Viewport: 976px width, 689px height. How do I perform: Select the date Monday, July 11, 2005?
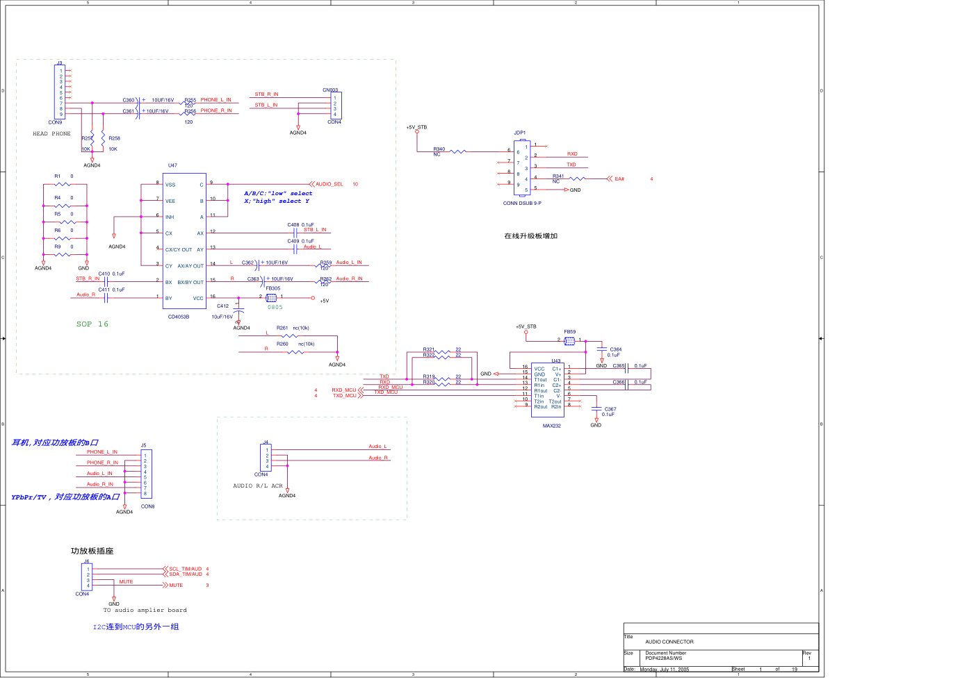click(x=665, y=670)
